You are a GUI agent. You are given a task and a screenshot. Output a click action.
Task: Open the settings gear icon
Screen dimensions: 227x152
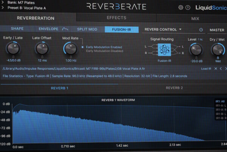pyautogui.click(x=180, y=8)
